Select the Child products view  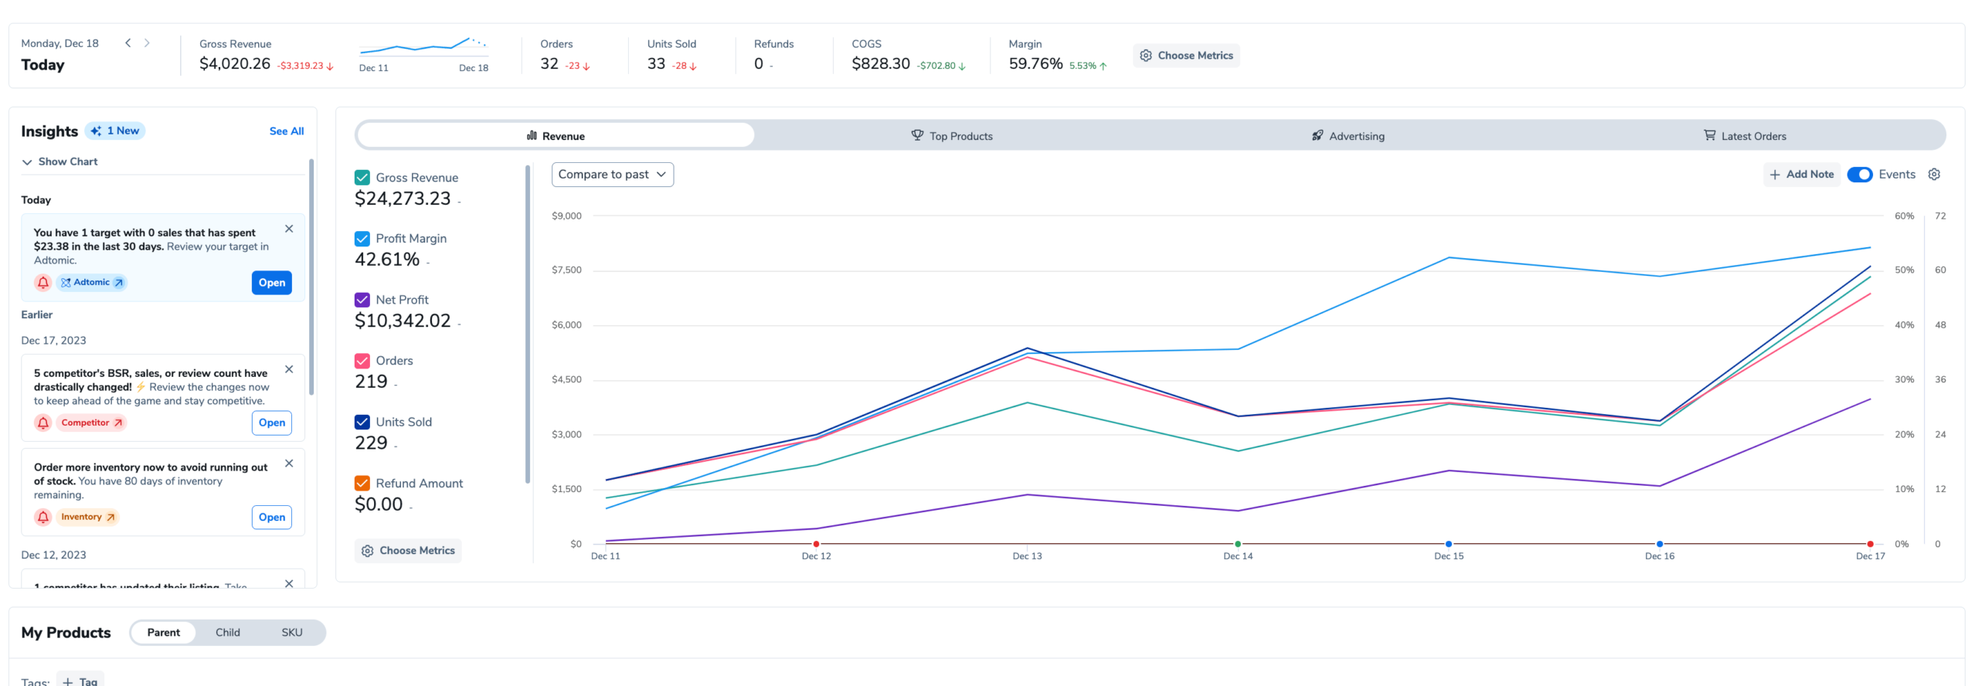[227, 633]
